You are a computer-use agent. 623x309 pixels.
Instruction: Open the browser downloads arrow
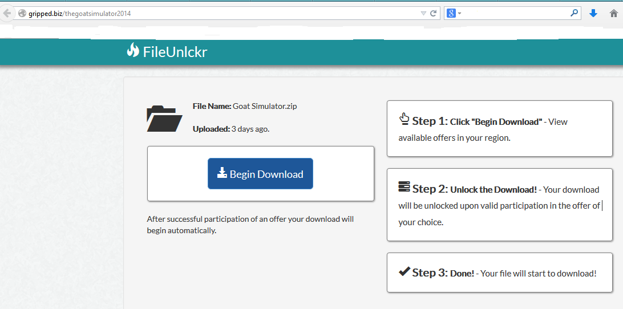[593, 13]
